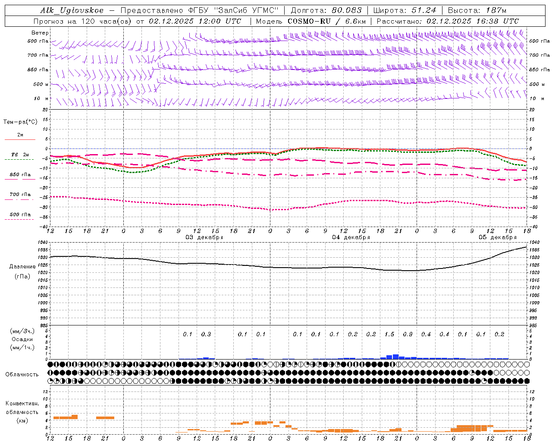Click the 'Облачность' cloudiness label
Screen dimensions: 552x442
22,375
